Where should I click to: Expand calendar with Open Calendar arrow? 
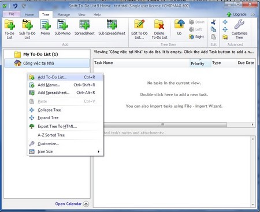click(86, 204)
